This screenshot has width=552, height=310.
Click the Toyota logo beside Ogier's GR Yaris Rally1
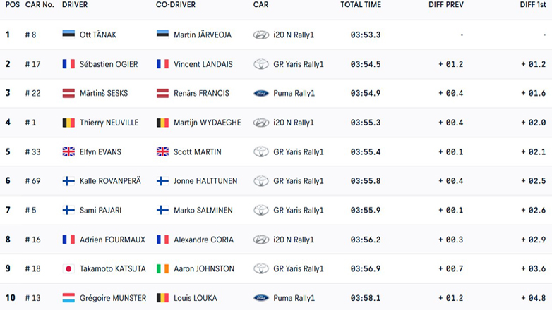[x=261, y=64]
